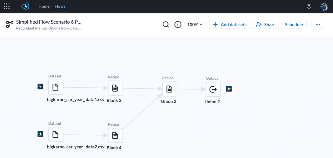Open the Blank 4 recipe node
This screenshot has width=333, height=158.
tap(115, 136)
